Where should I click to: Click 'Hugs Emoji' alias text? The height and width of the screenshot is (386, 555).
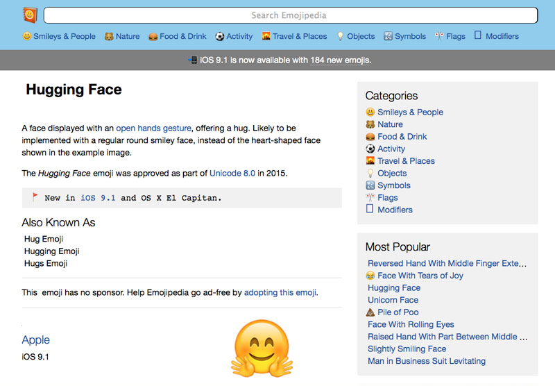coord(46,264)
